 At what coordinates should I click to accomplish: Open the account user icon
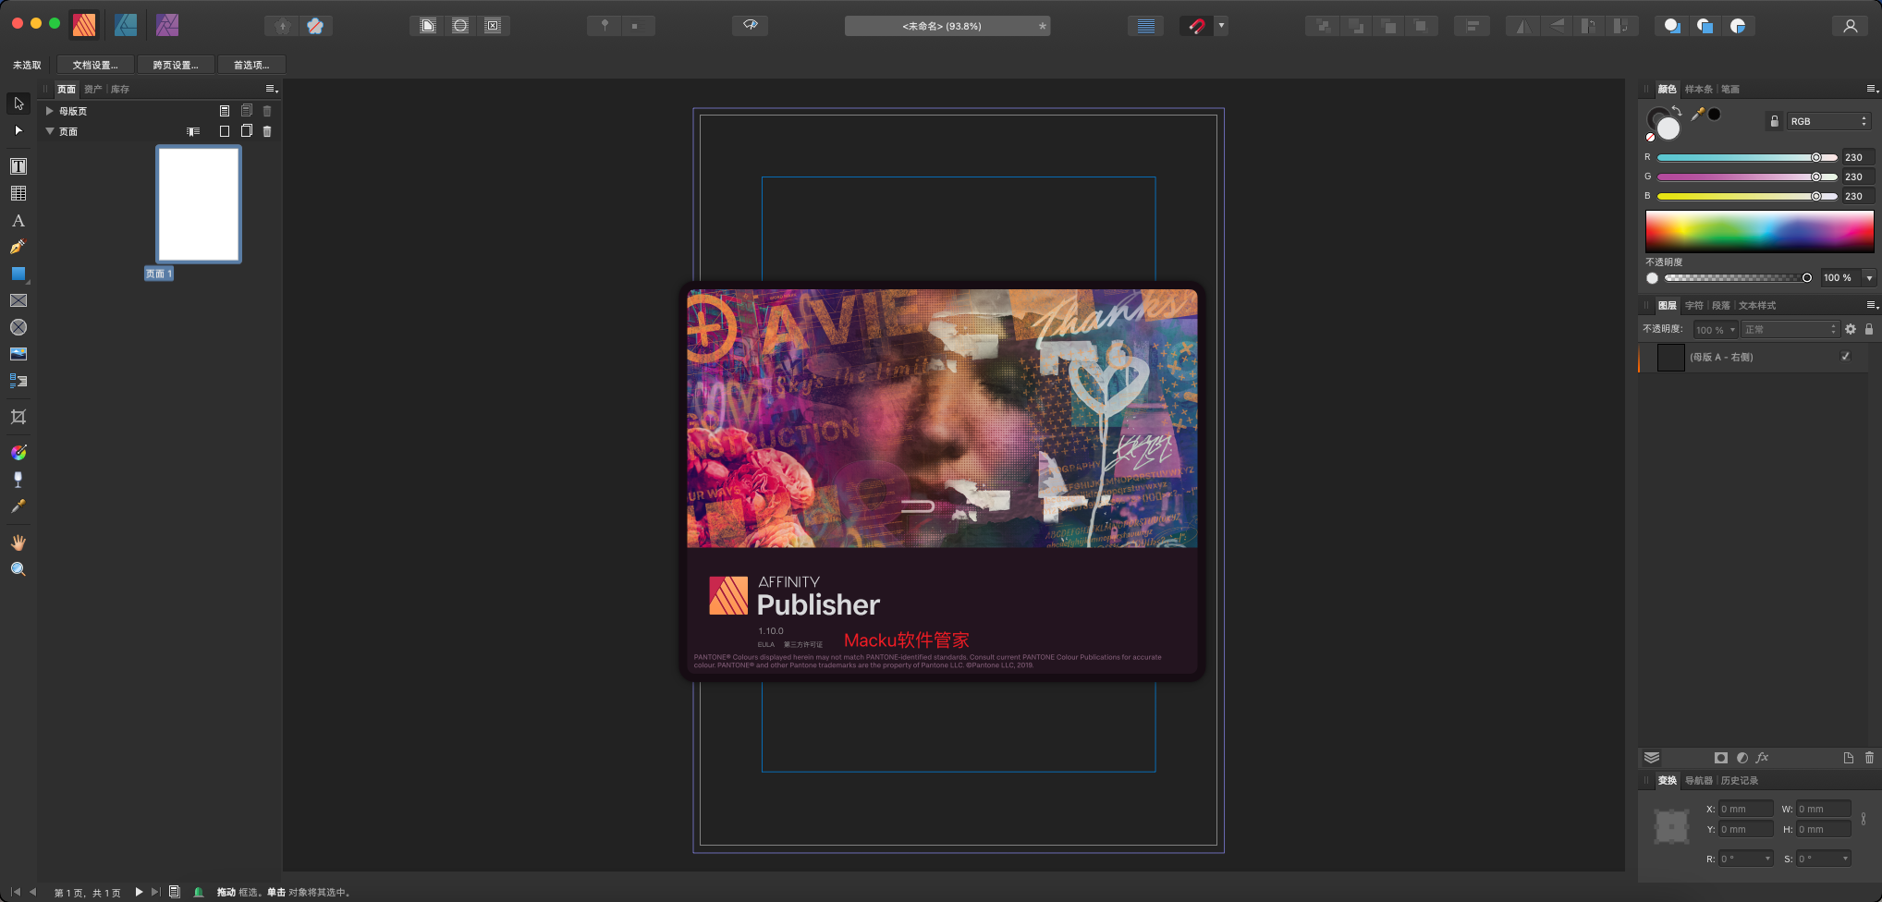point(1851,26)
